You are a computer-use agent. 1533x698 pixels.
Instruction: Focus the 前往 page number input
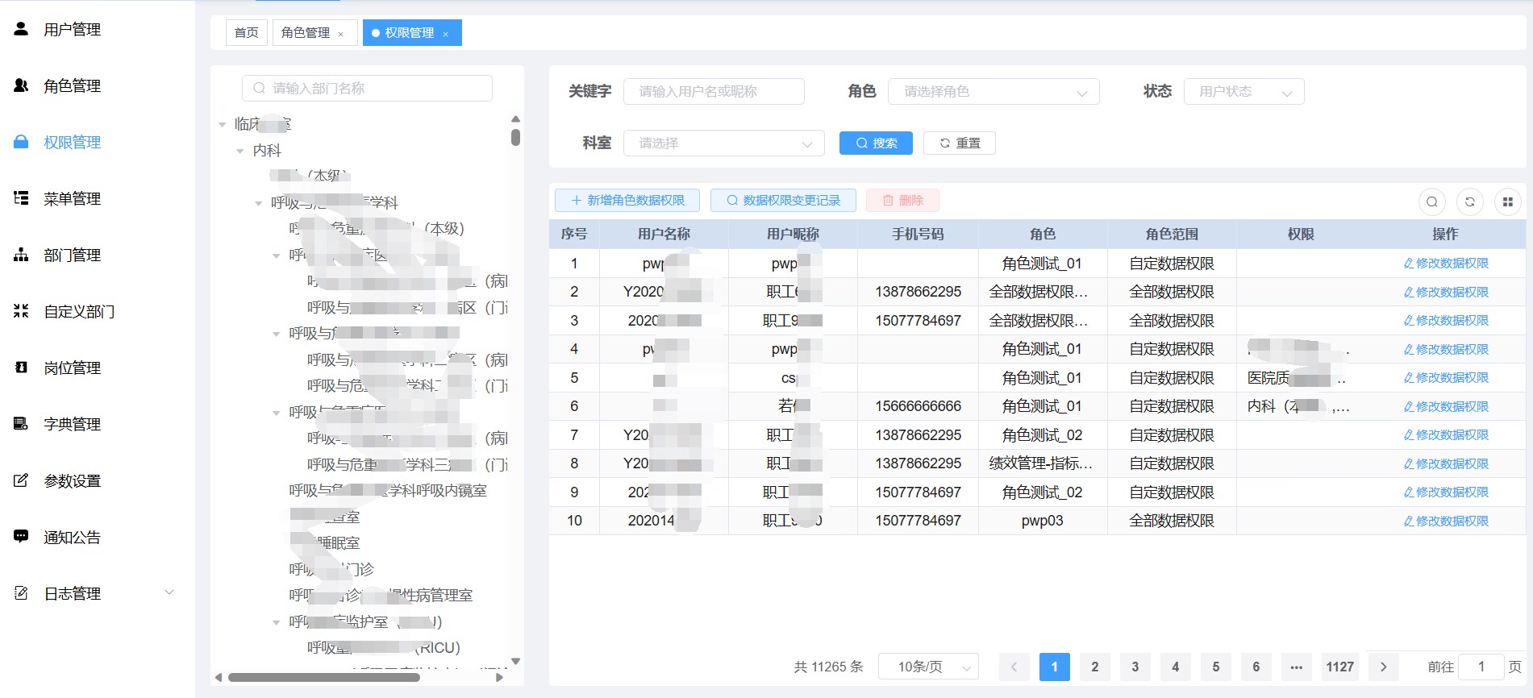click(x=1481, y=667)
